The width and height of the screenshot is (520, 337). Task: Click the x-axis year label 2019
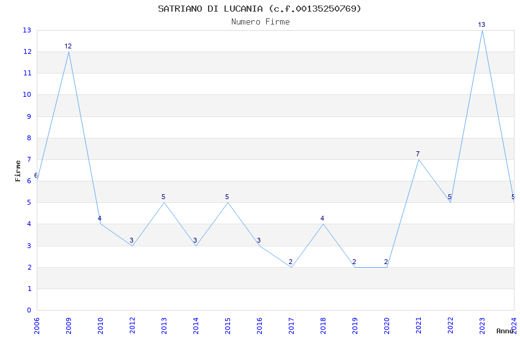[355, 326]
